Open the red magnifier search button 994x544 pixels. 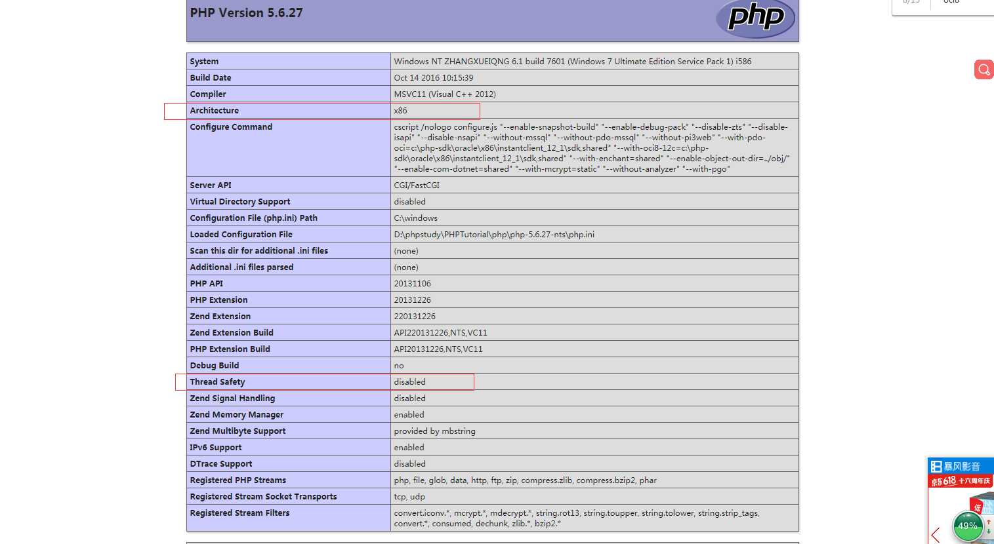point(984,69)
